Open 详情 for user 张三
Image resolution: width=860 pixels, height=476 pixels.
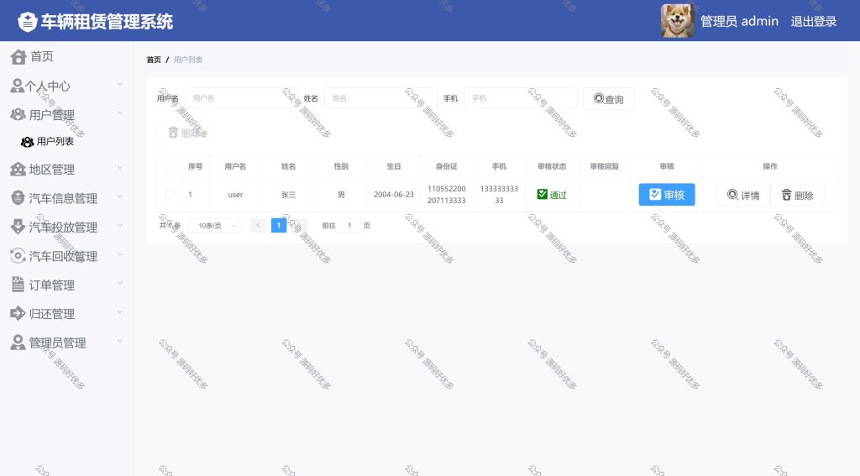click(x=743, y=195)
